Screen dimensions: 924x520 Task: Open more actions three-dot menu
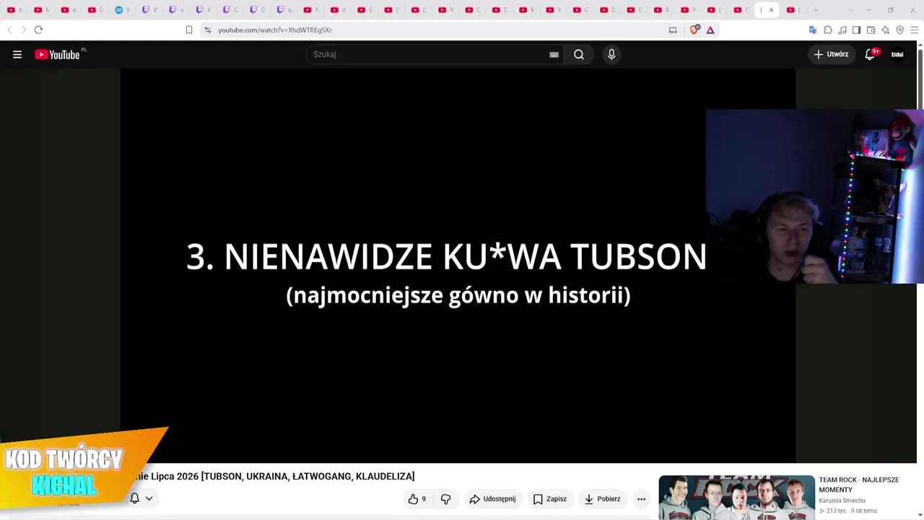pyautogui.click(x=641, y=499)
